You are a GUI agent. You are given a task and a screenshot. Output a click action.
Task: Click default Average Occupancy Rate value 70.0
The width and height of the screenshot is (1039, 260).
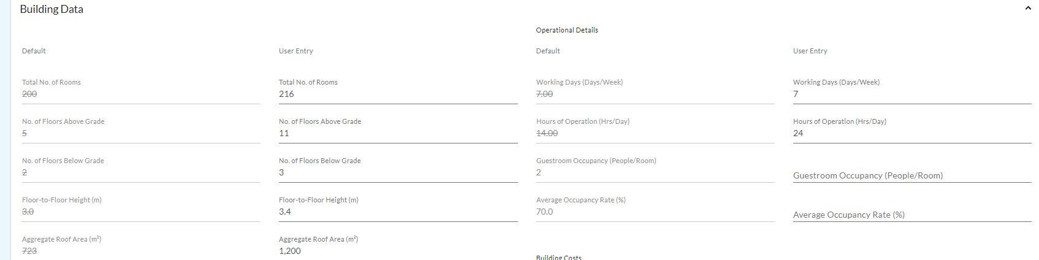coord(544,212)
